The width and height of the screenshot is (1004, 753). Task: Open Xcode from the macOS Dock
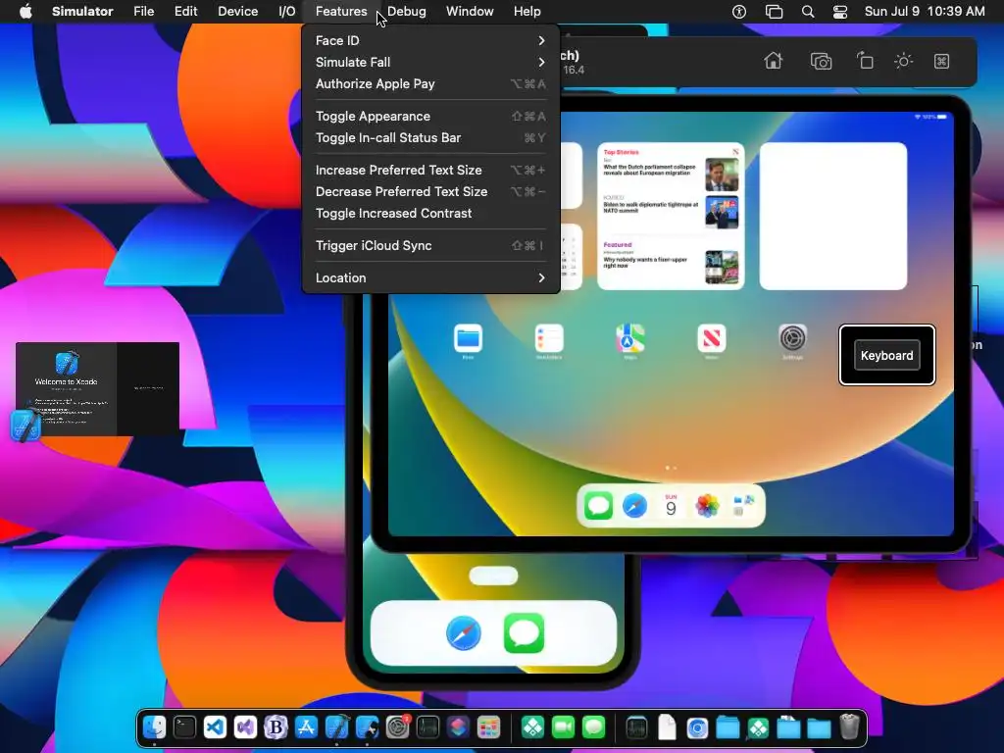click(x=337, y=728)
